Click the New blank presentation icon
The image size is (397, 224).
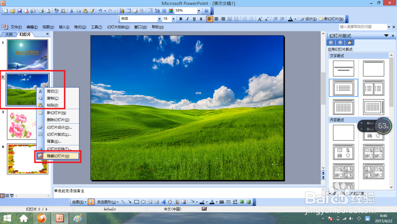click(x=6, y=11)
